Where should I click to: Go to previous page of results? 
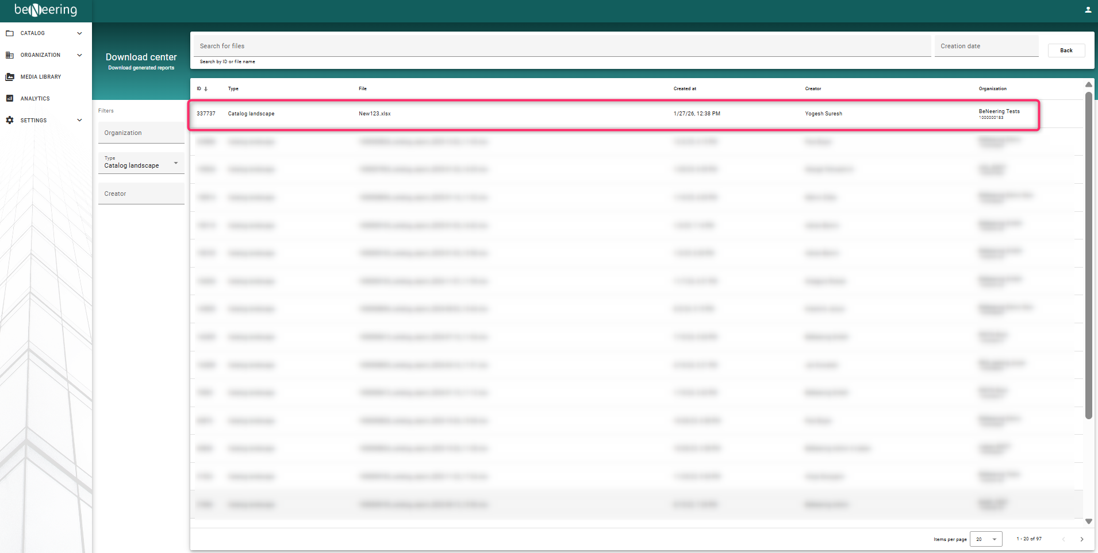click(1063, 539)
